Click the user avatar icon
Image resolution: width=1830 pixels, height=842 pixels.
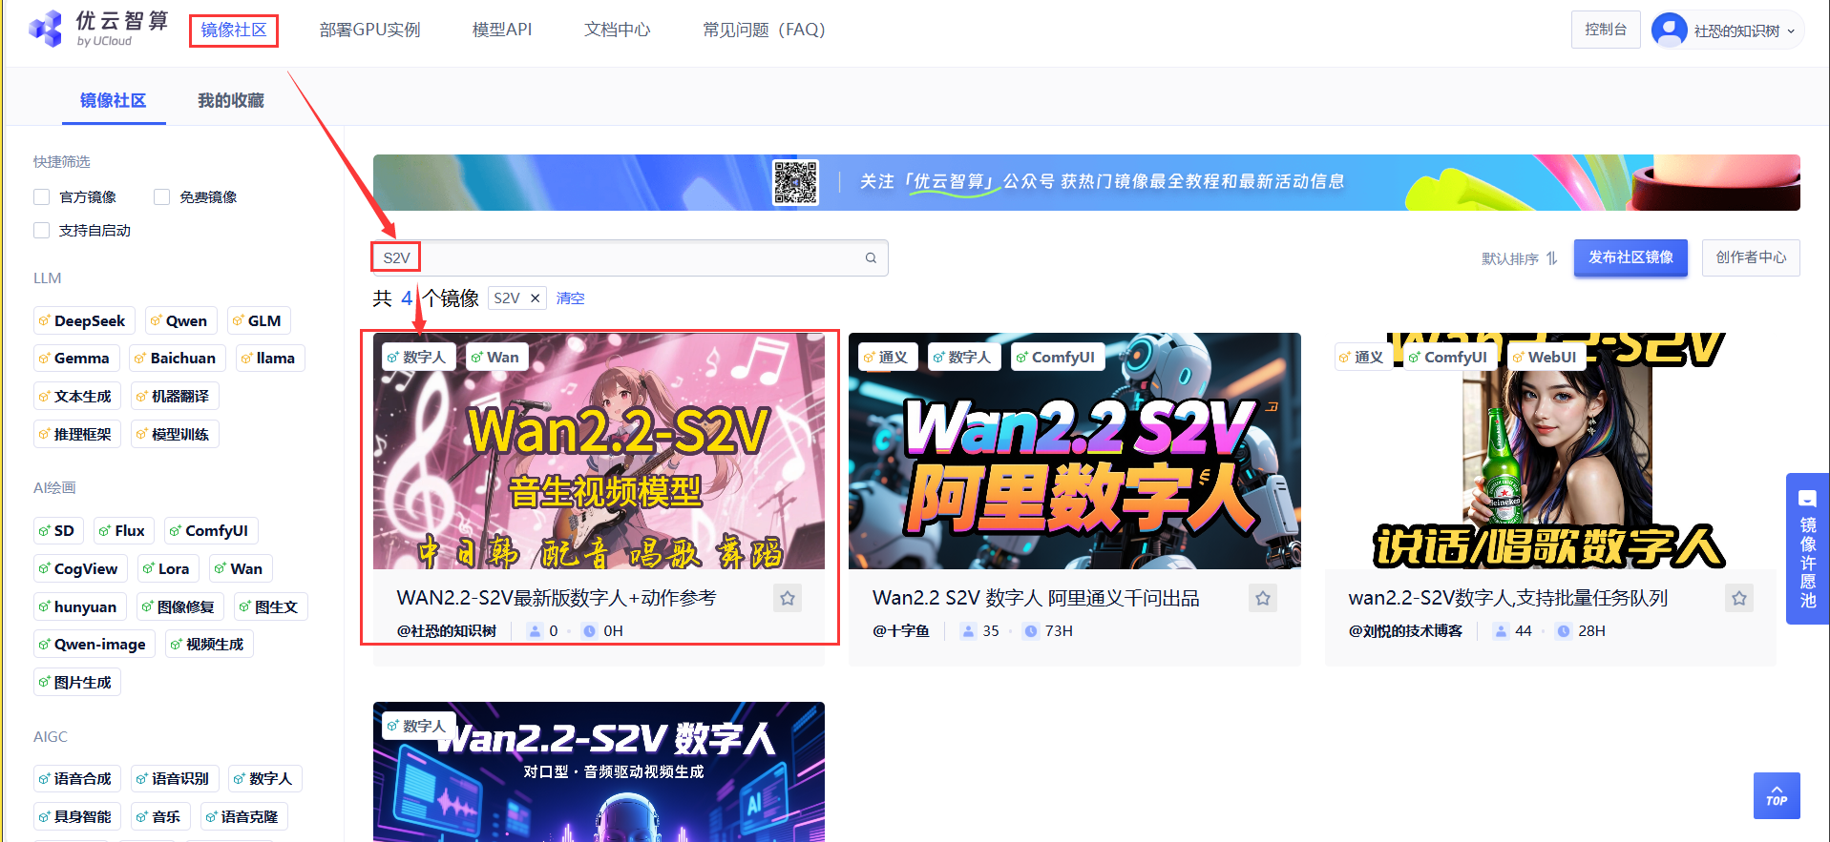(x=1669, y=30)
